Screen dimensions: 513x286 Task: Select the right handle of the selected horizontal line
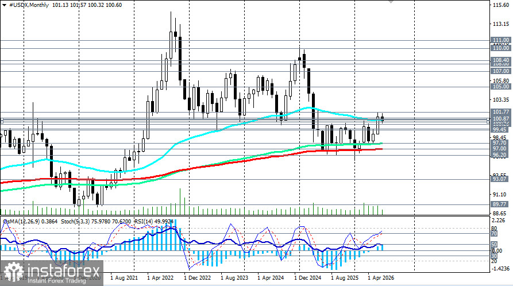[x=488, y=121]
